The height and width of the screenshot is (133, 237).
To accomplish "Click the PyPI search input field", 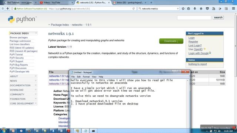I will 194,17.
